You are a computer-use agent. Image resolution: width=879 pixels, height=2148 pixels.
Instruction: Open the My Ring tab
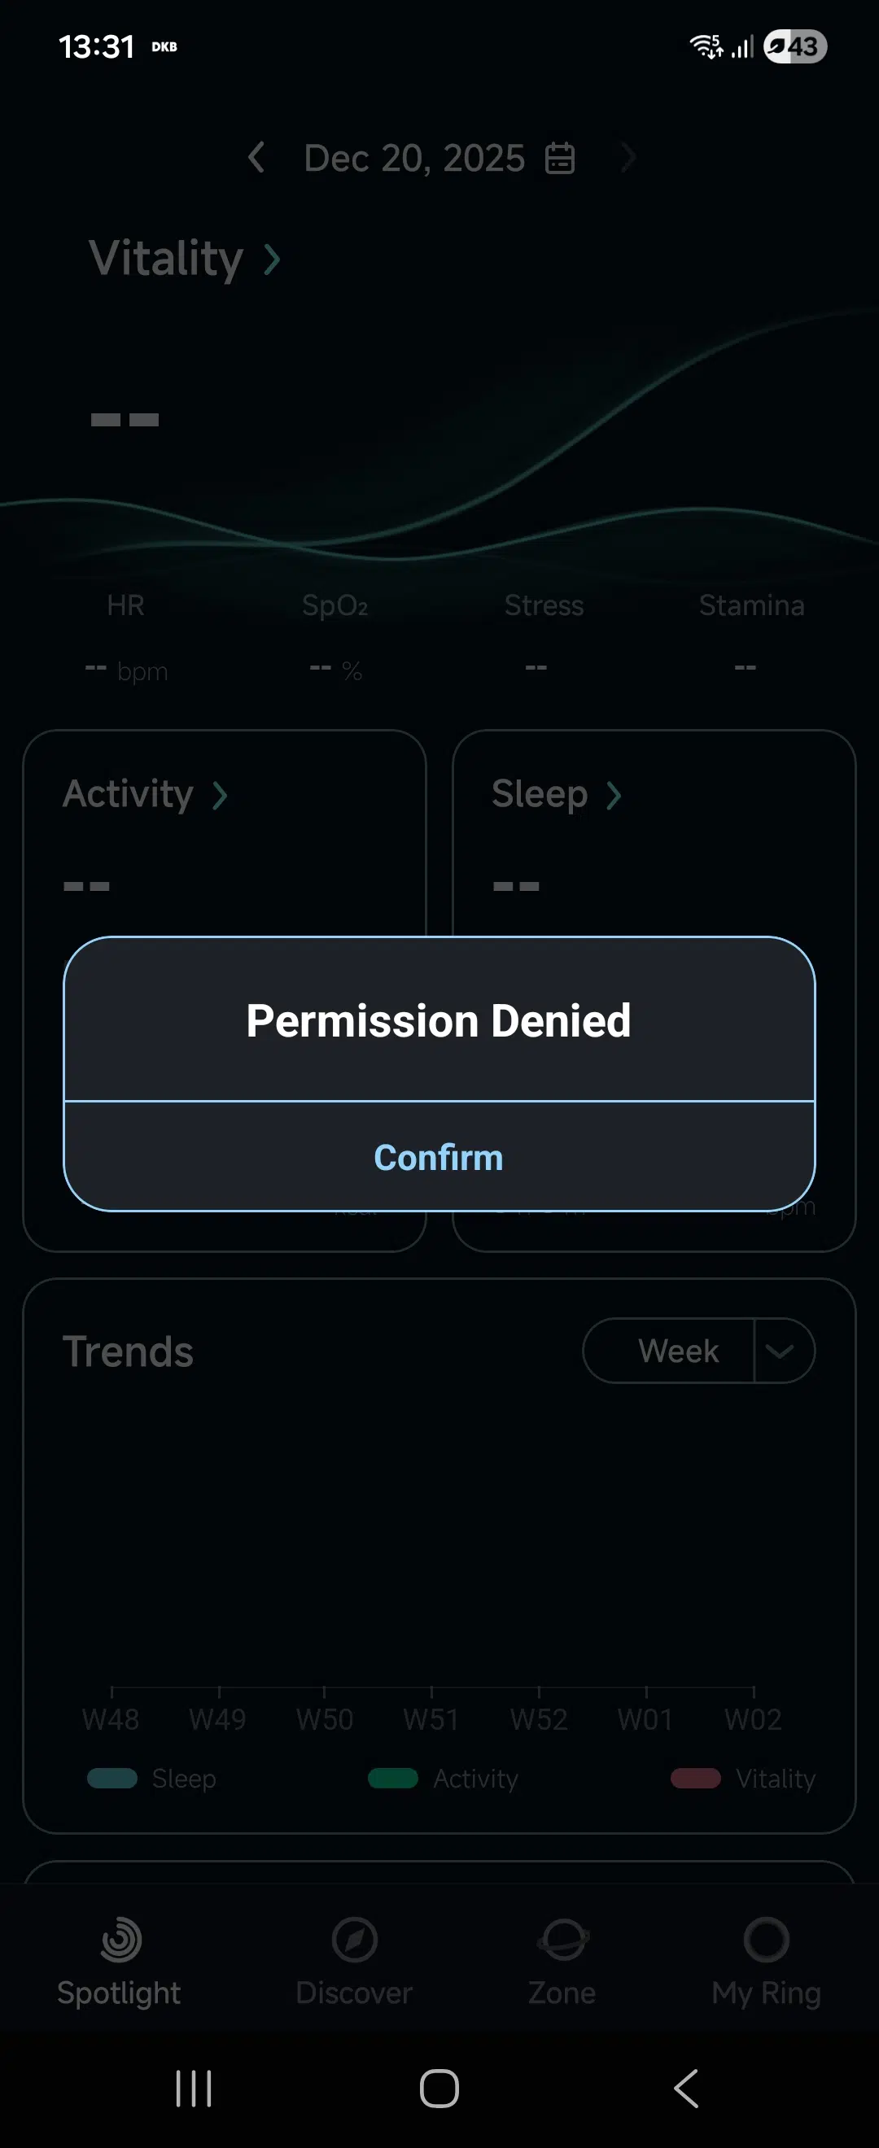coord(767,1939)
